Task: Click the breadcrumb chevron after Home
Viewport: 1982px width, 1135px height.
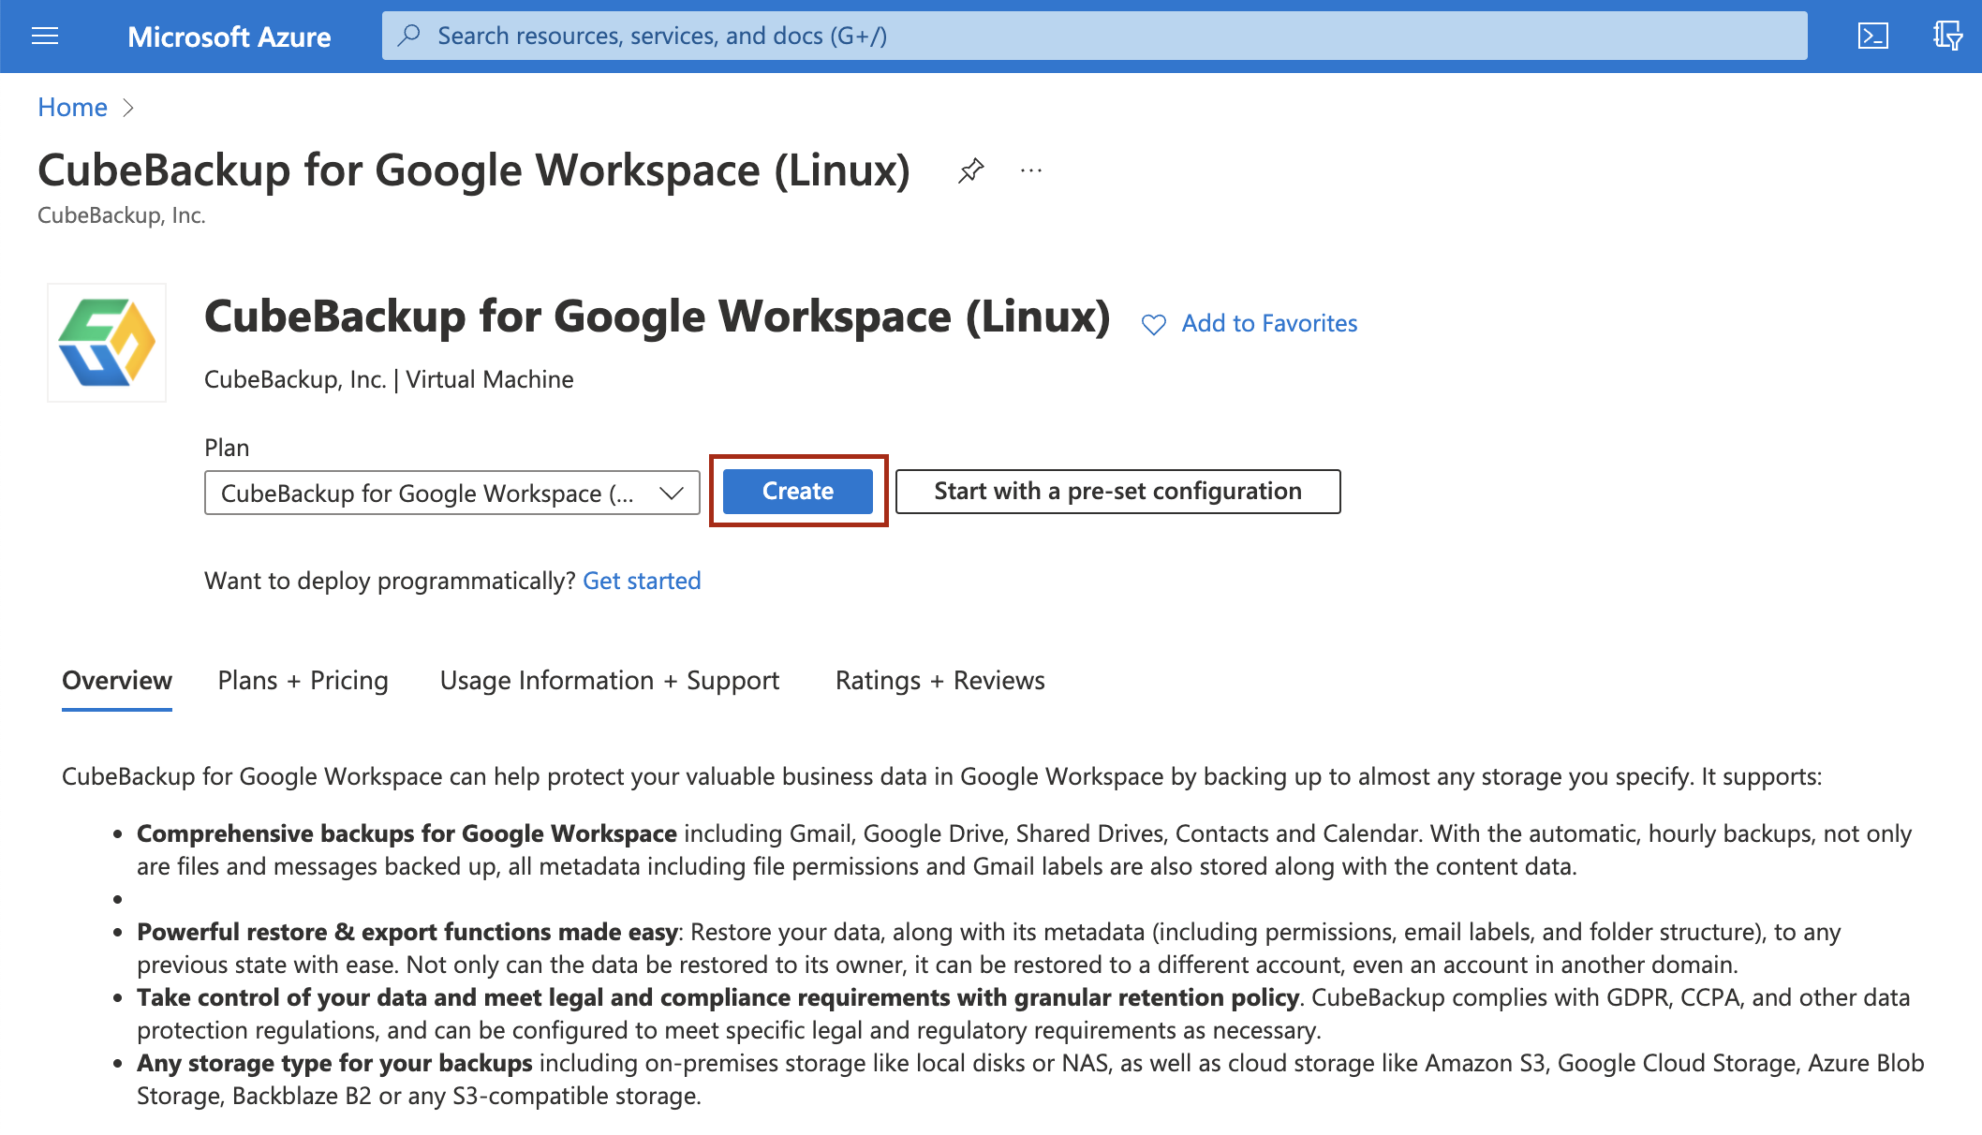Action: (129, 108)
